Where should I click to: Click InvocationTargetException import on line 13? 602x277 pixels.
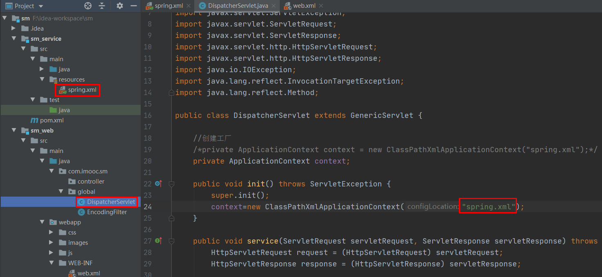coord(305,81)
